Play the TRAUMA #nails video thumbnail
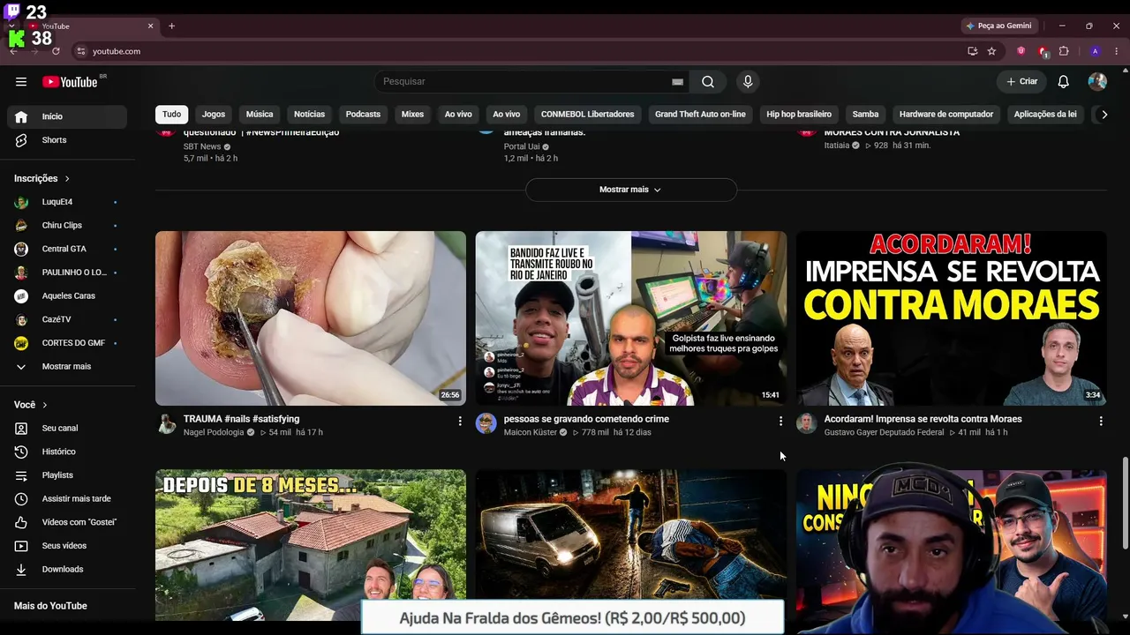This screenshot has height=635, width=1130. (311, 318)
